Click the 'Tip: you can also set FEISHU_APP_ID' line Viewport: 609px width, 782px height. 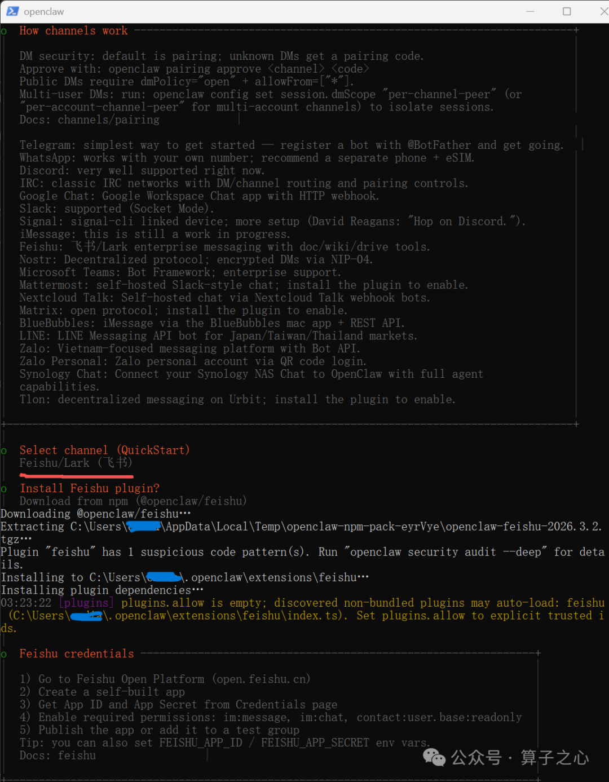pyautogui.click(x=224, y=743)
